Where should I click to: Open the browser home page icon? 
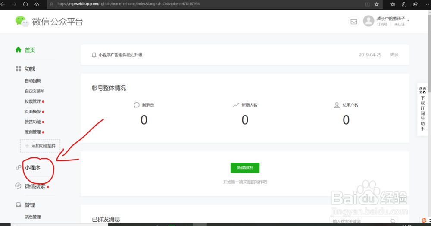(37, 4)
